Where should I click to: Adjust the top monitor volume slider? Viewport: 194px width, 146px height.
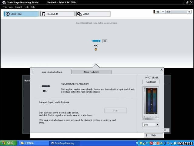176,12
